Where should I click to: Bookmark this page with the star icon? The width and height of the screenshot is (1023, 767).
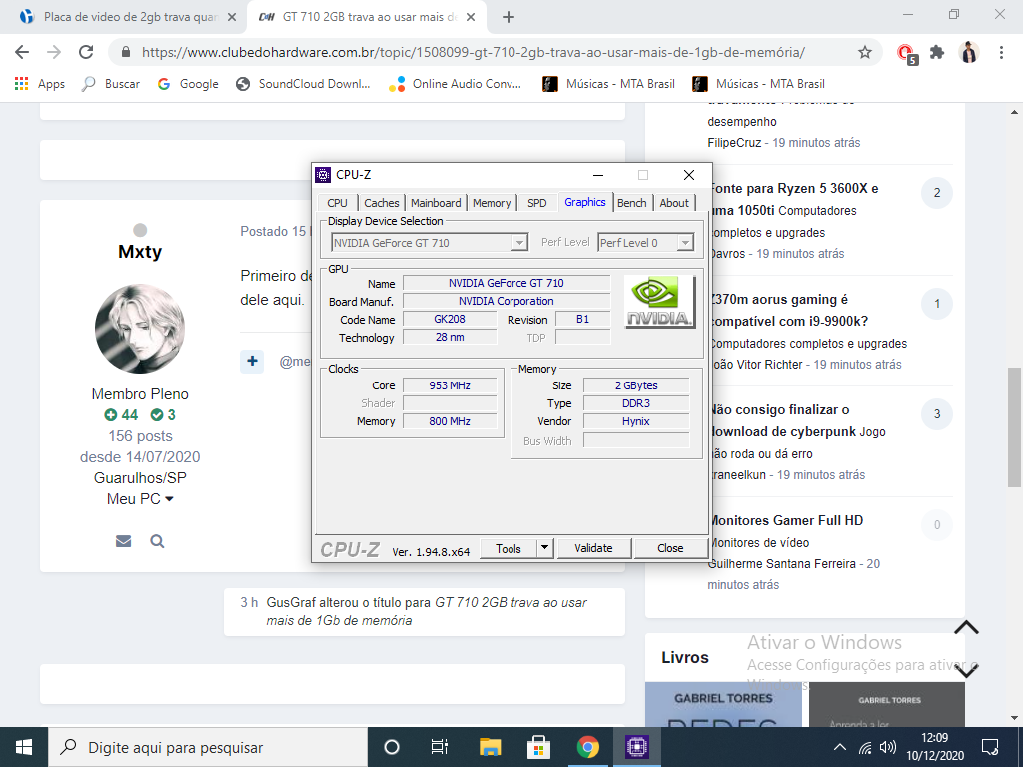click(864, 52)
